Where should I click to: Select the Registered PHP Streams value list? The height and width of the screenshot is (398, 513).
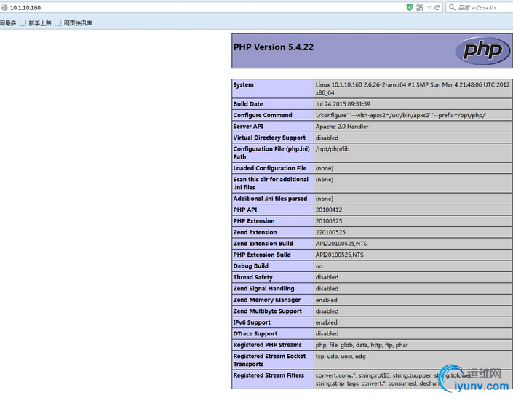click(x=362, y=345)
